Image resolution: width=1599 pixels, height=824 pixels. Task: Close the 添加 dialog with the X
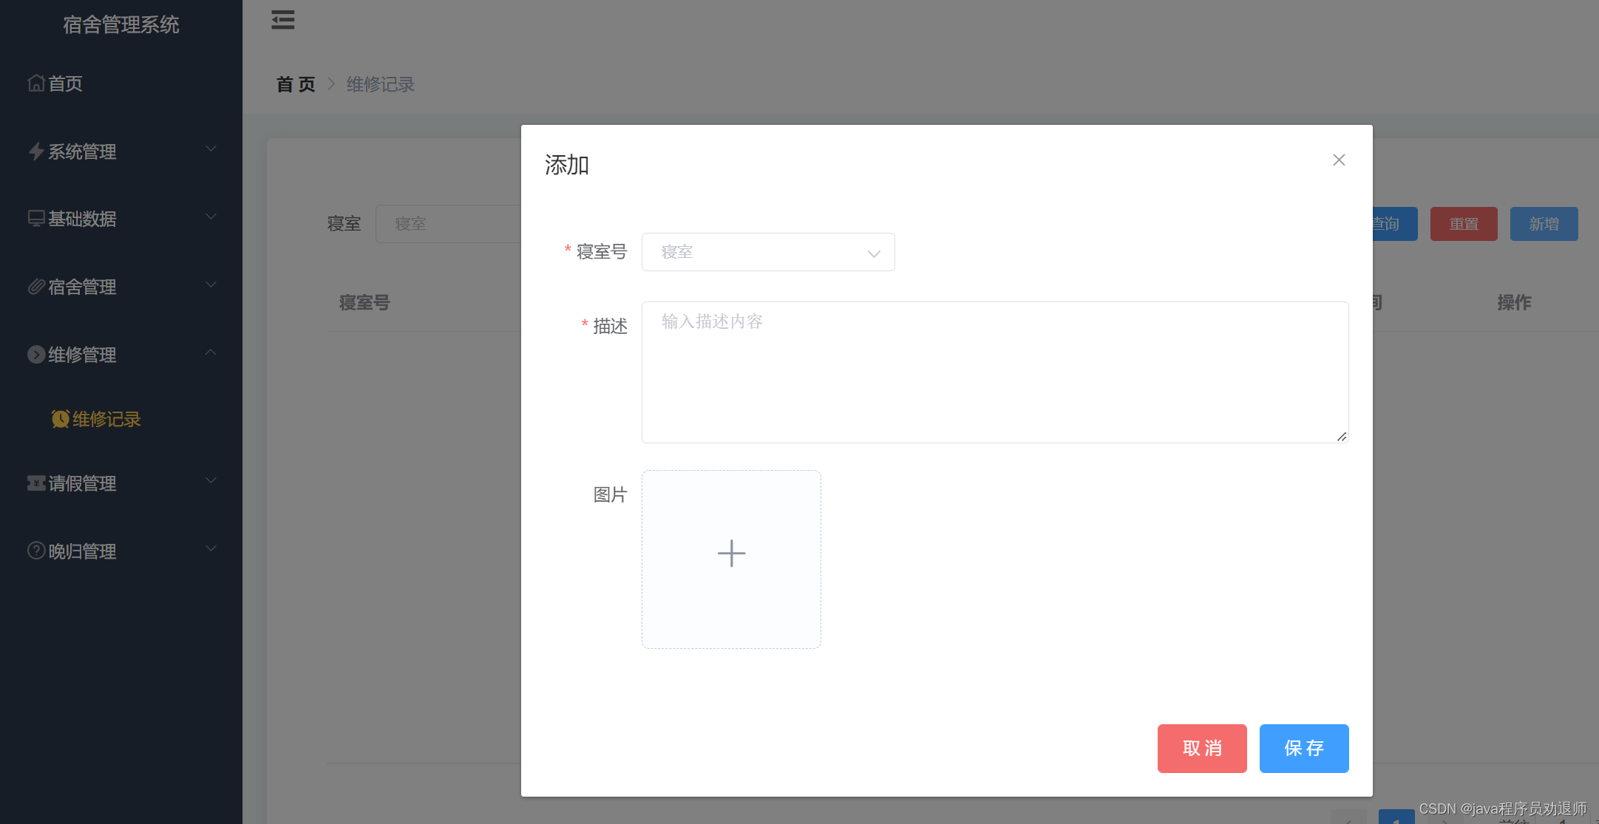1338,160
